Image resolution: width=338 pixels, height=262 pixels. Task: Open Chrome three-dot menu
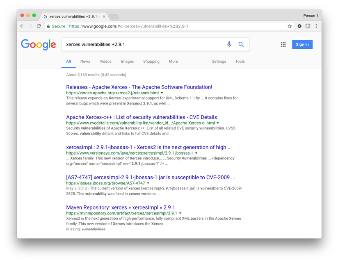316,26
